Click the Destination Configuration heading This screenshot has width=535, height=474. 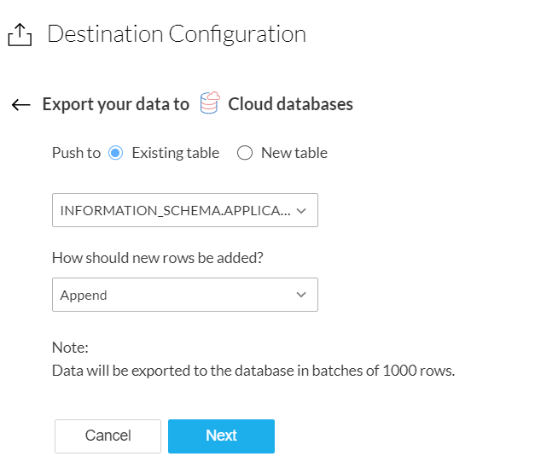pos(177,34)
